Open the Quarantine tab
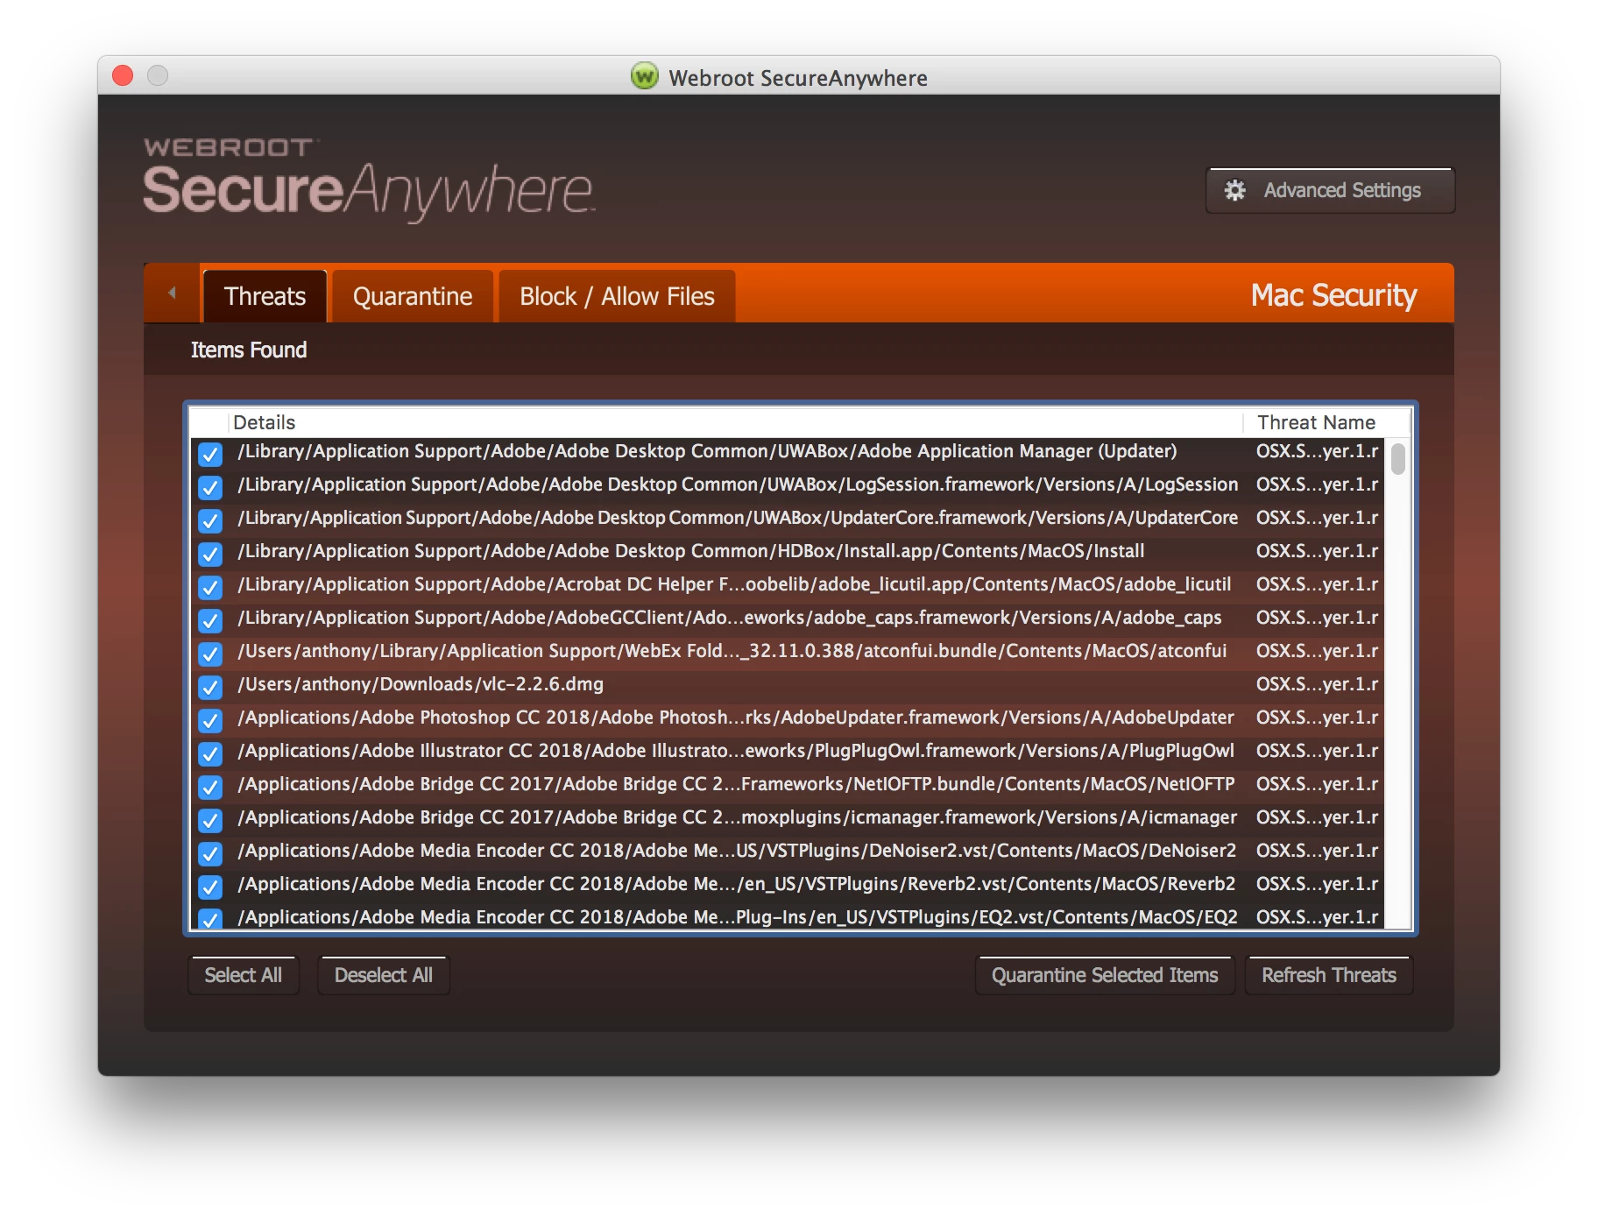Image resolution: width=1598 pixels, height=1216 pixels. click(413, 296)
